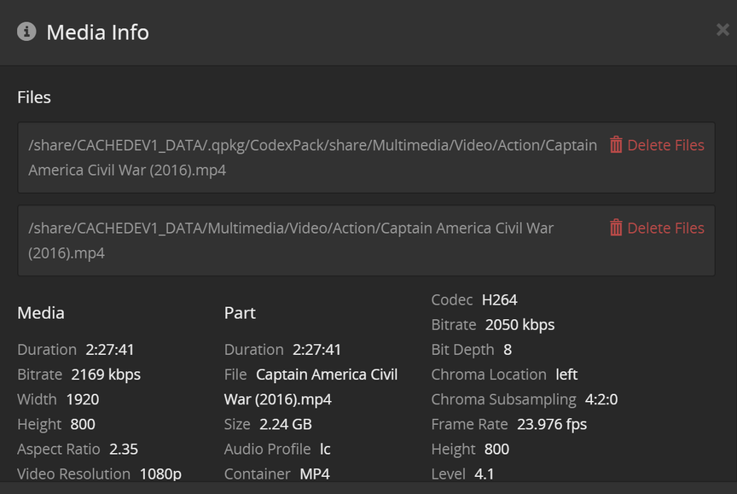Click the info icon beside Media Info
Viewport: 737px width, 494px height.
click(x=26, y=32)
